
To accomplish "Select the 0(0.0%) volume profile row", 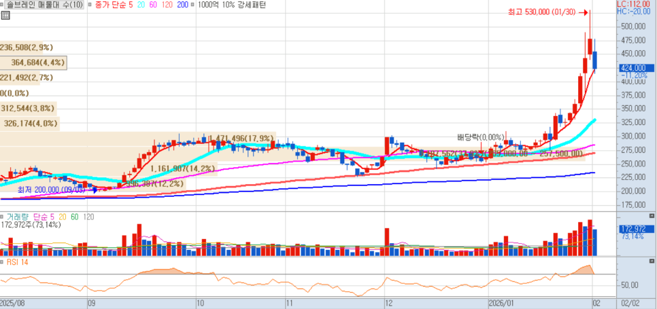I will click(x=15, y=93).
